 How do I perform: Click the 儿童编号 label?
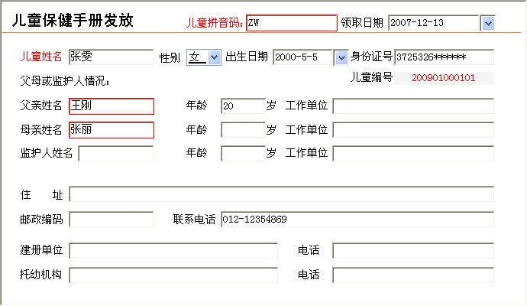(x=371, y=77)
